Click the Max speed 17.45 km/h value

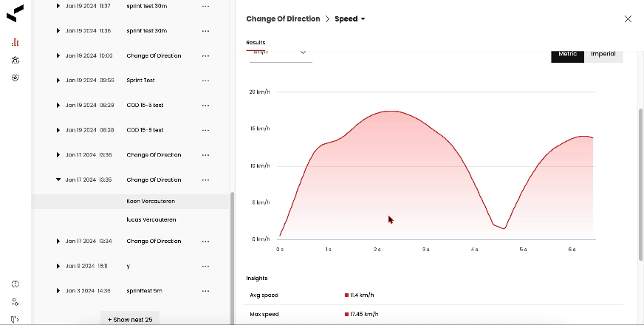pyautogui.click(x=364, y=315)
